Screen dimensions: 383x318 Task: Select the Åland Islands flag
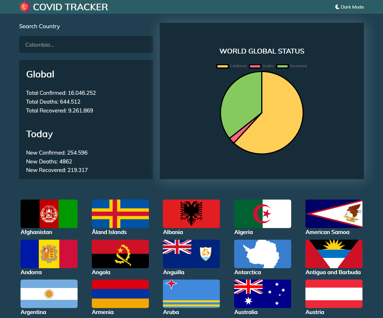(x=120, y=214)
